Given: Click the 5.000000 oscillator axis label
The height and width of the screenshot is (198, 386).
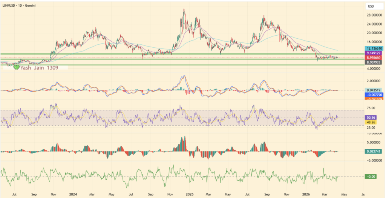Looking at the screenshot, I should (374, 142).
